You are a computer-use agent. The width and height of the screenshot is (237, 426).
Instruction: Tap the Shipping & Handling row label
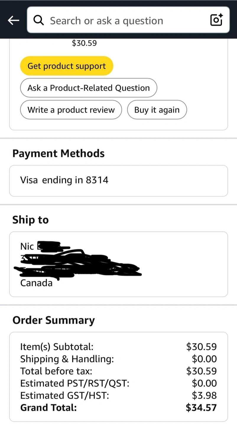tap(67, 359)
